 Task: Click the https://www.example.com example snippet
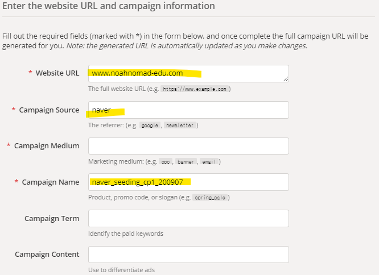[195, 89]
